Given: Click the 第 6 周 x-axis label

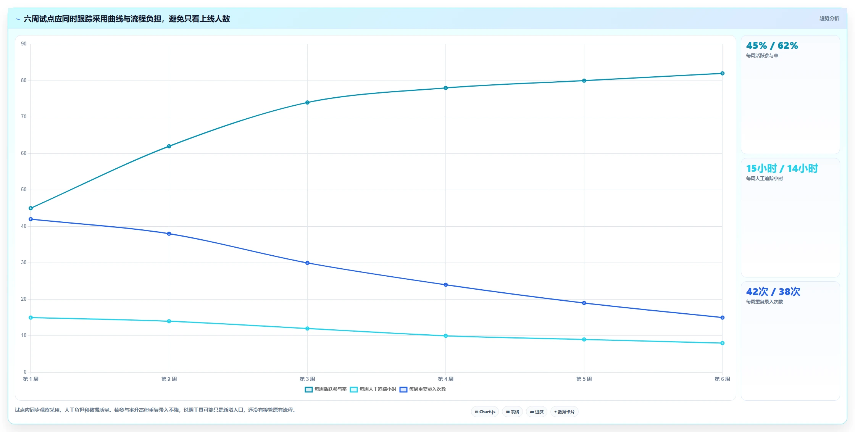Looking at the screenshot, I should 722,379.
